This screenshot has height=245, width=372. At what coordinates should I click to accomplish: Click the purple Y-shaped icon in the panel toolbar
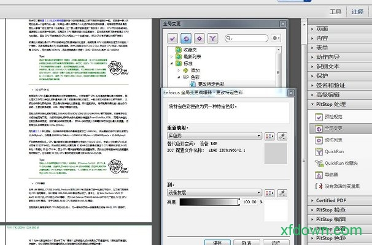[x=212, y=39]
